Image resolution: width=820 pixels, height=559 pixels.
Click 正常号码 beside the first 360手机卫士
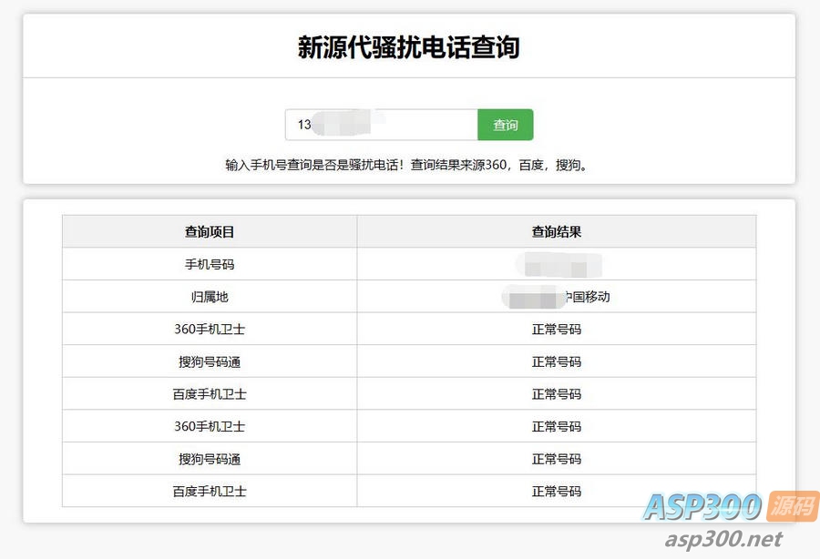(557, 330)
